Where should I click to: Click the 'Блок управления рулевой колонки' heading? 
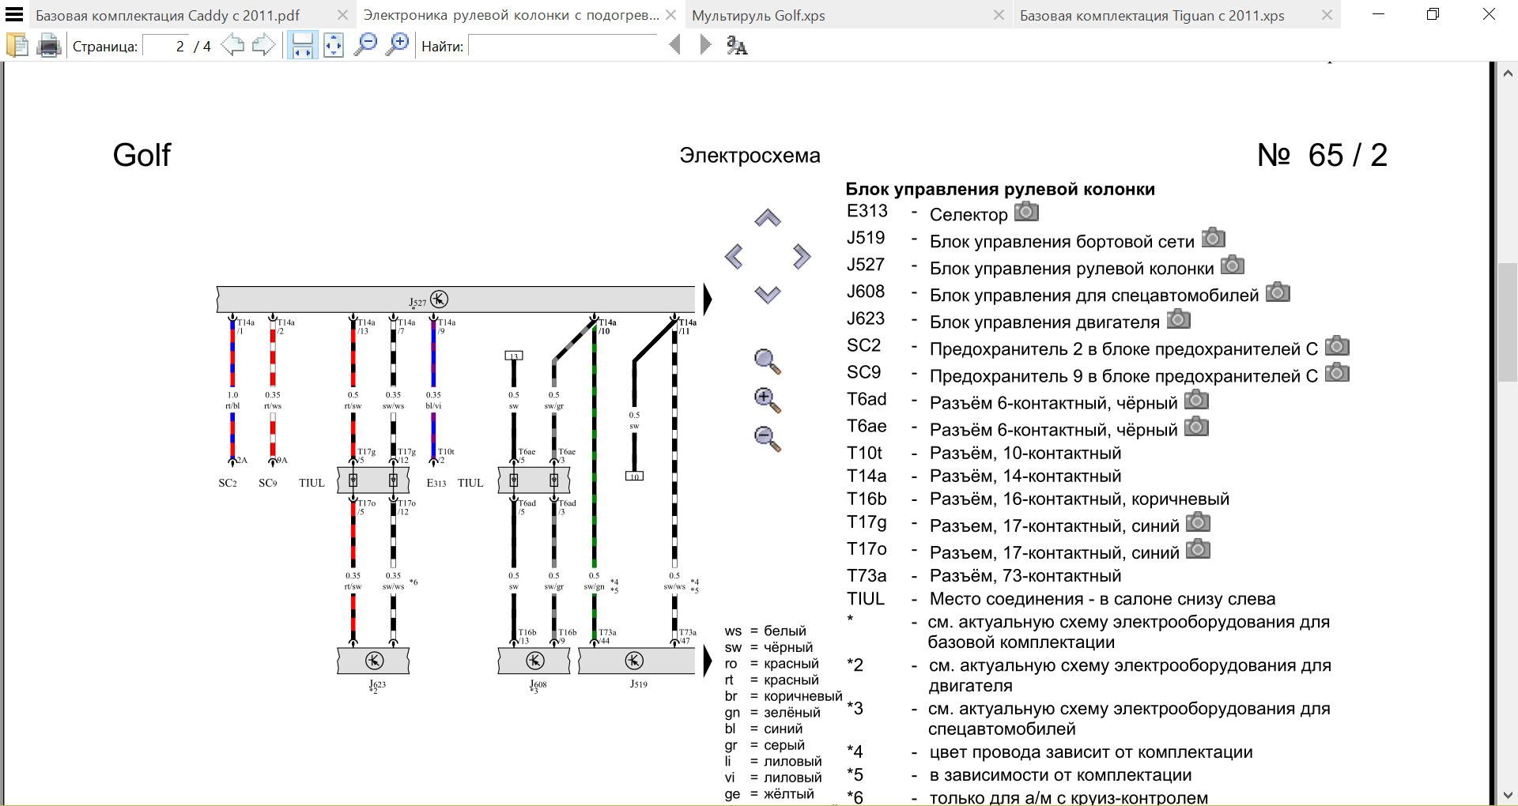point(1000,189)
